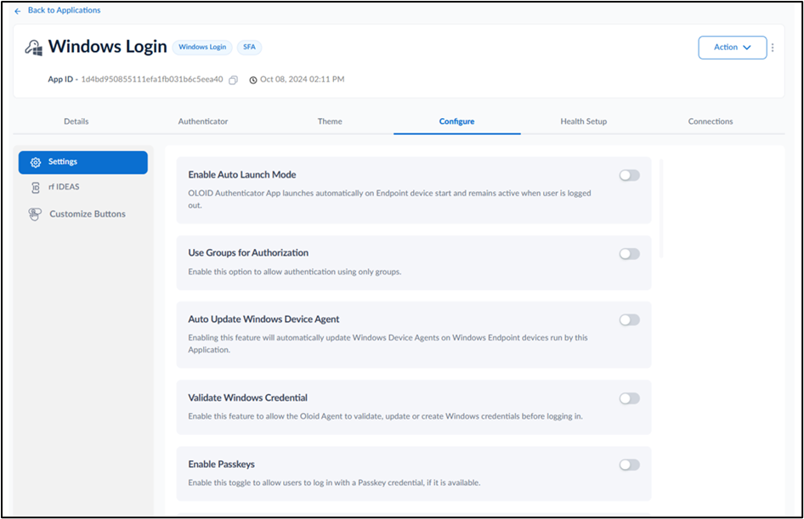Click the Windows Login tag badge
804x519 pixels.
(x=202, y=47)
